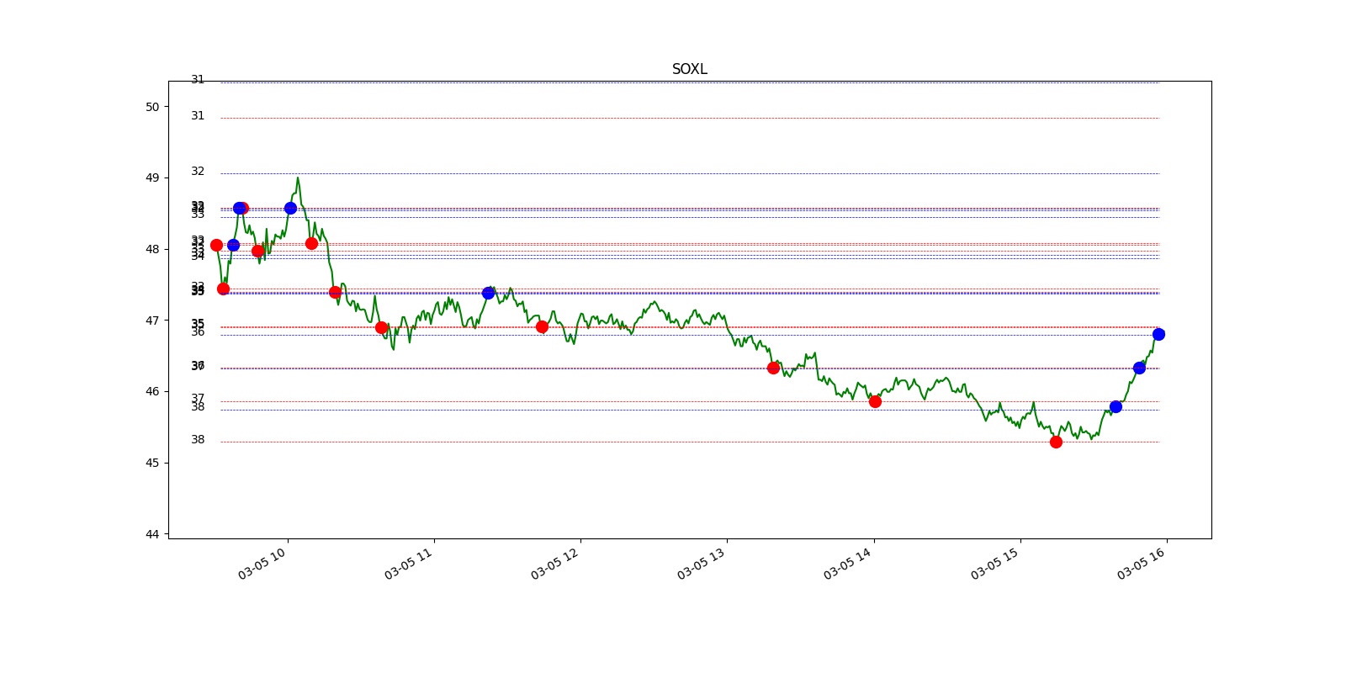Click the y-axis tick label 44
This screenshot has height=673, width=1346.
(152, 534)
